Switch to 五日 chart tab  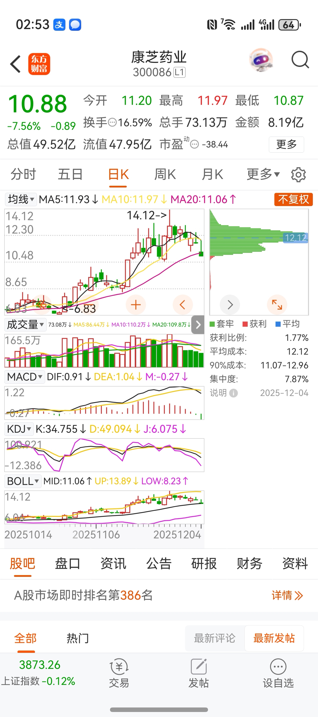[70, 174]
